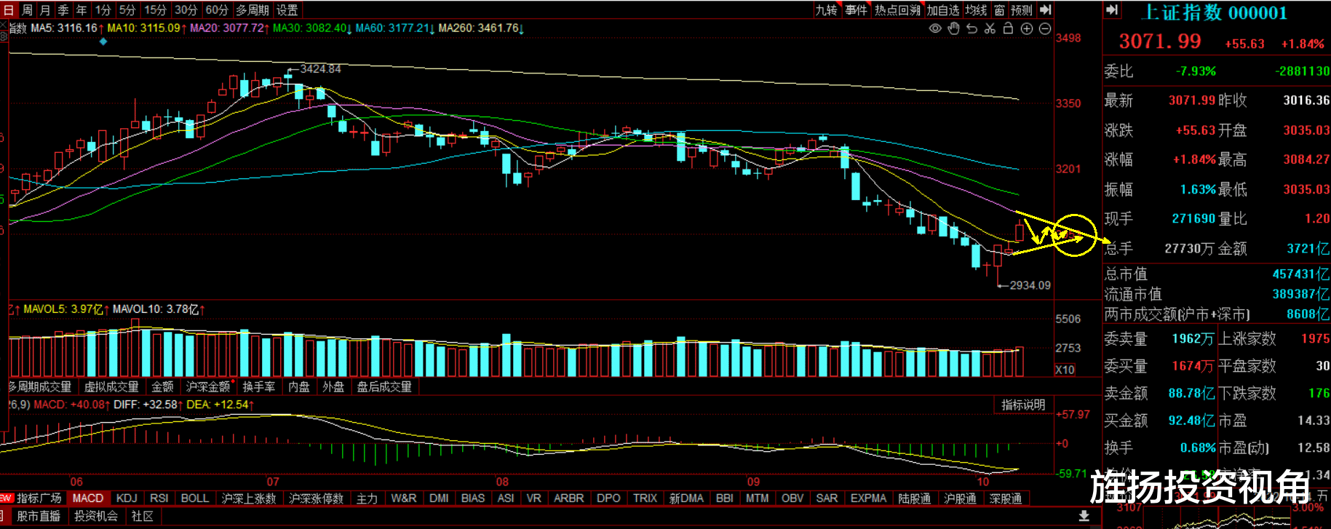The width and height of the screenshot is (1331, 529).
Task: Collapse chart panel with arrow-to-bar icon
Action: point(1046,9)
